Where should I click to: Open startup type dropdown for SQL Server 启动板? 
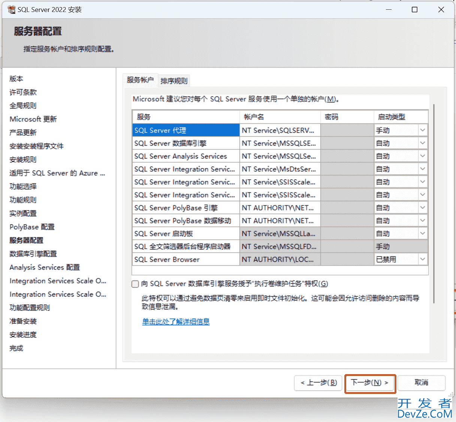coord(423,233)
